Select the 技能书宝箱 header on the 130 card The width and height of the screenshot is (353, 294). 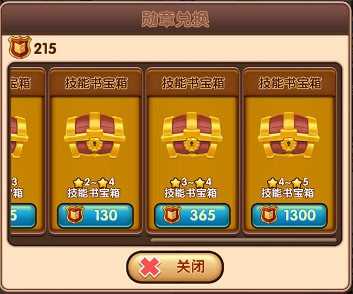[96, 83]
